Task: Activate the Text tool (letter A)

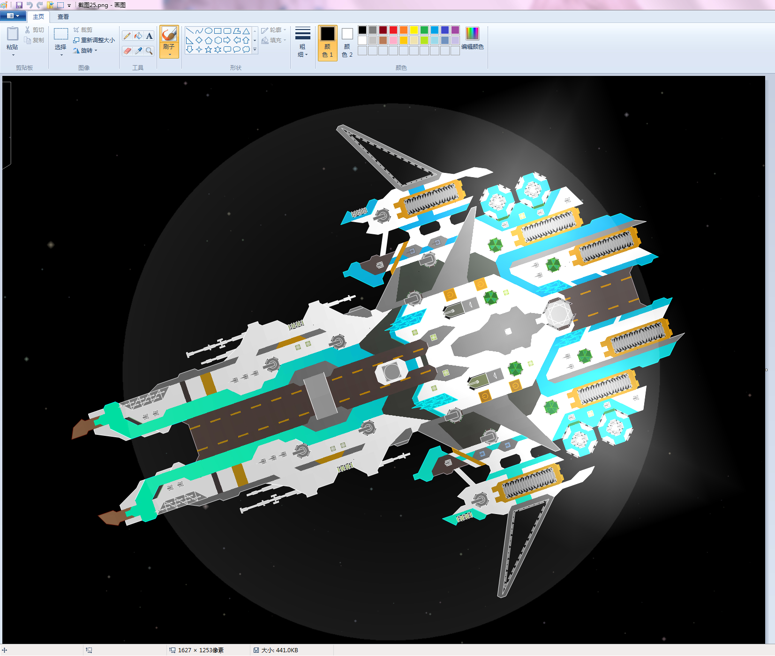Action: click(149, 36)
